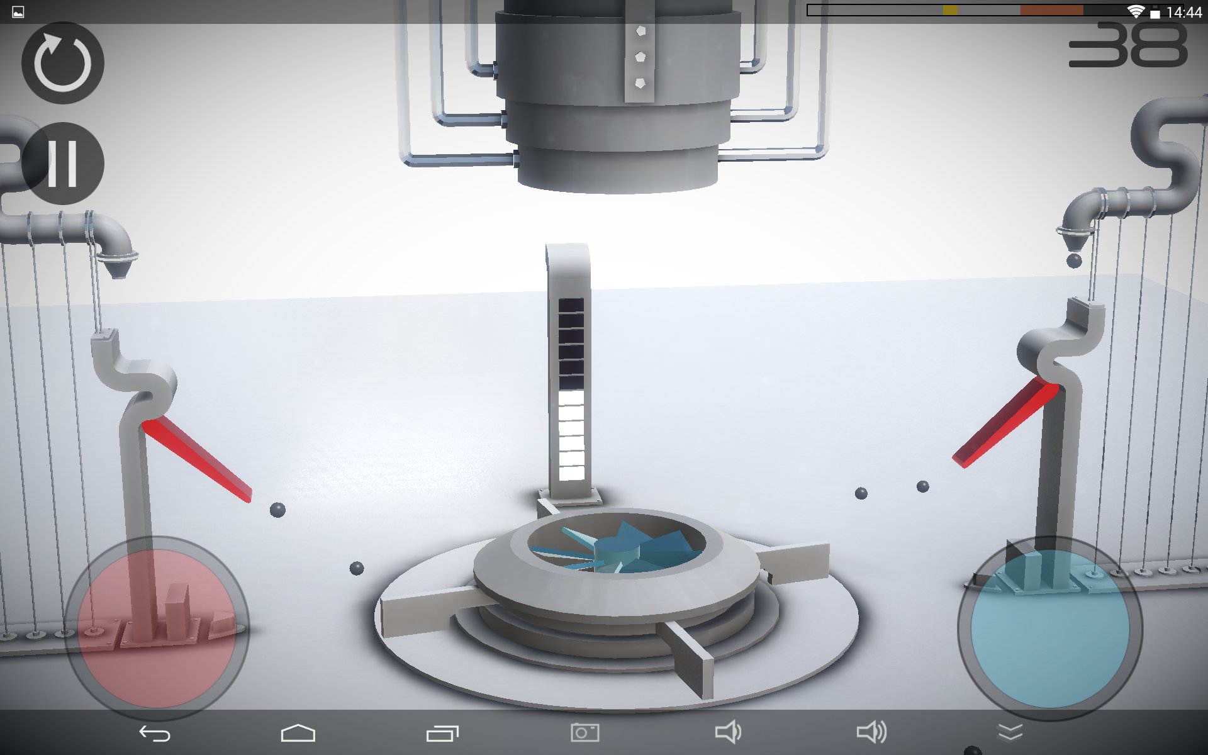Tap the screenshot camera icon in navigation bar
The width and height of the screenshot is (1208, 755).
click(584, 732)
